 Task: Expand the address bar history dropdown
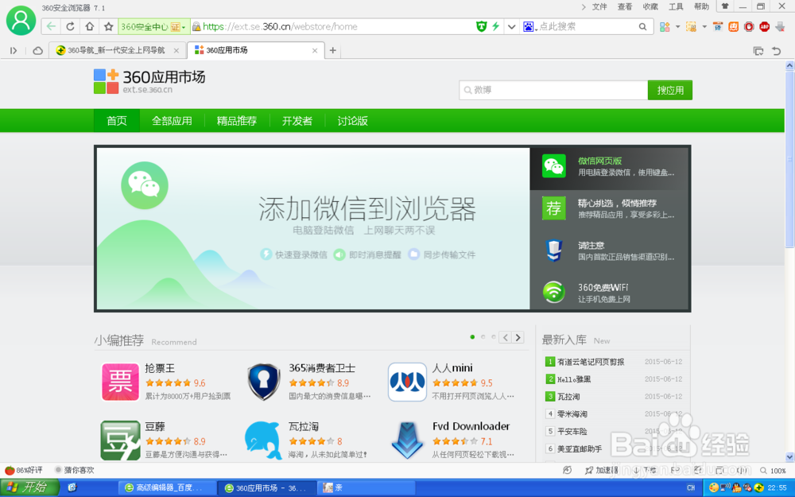coord(511,27)
